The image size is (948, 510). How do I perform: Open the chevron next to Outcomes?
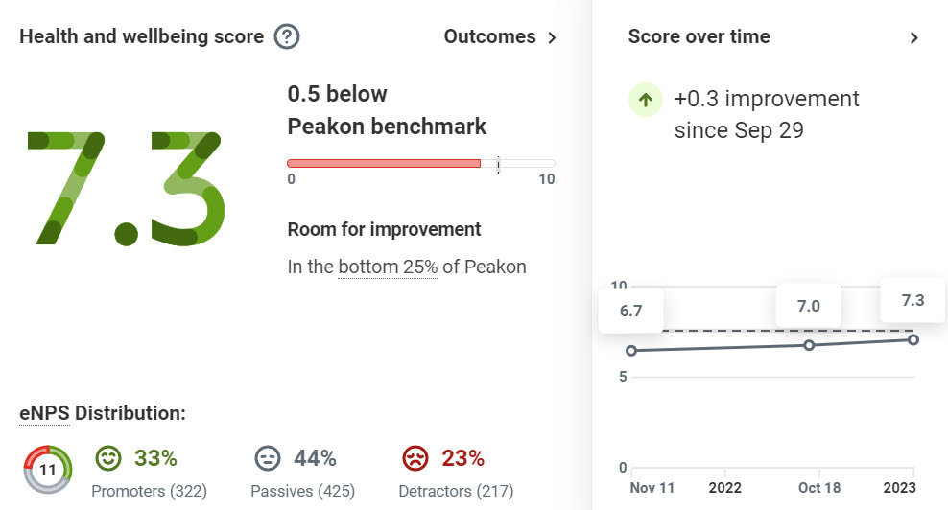(552, 38)
